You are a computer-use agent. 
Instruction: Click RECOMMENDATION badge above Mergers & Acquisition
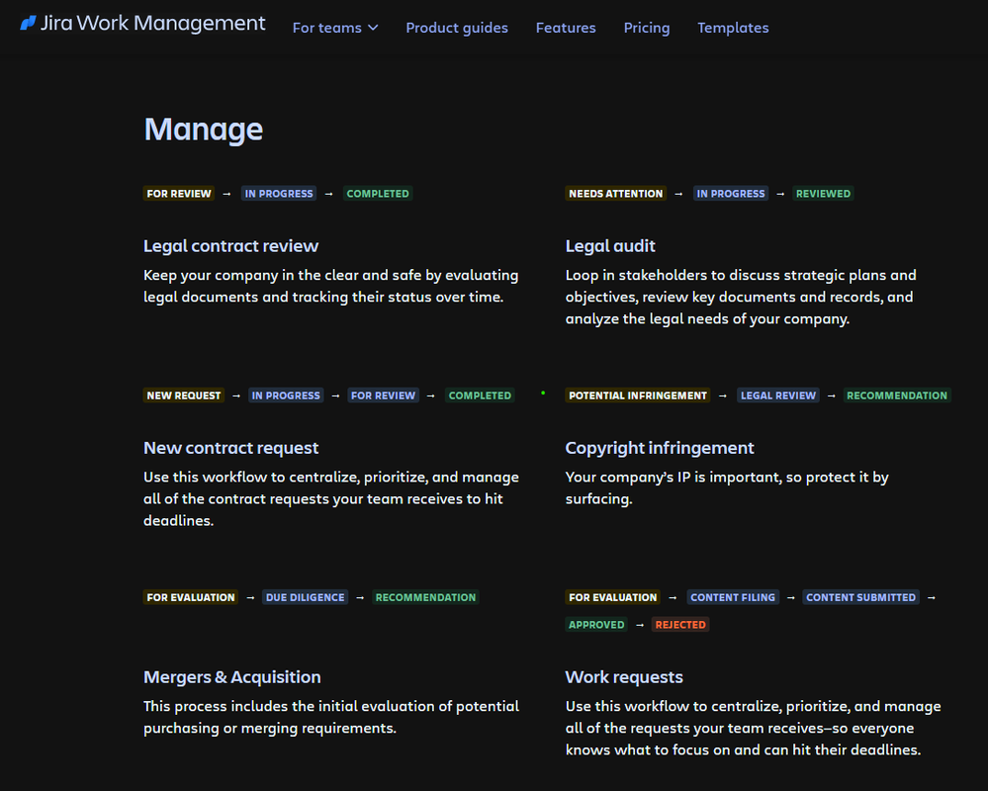(x=425, y=597)
